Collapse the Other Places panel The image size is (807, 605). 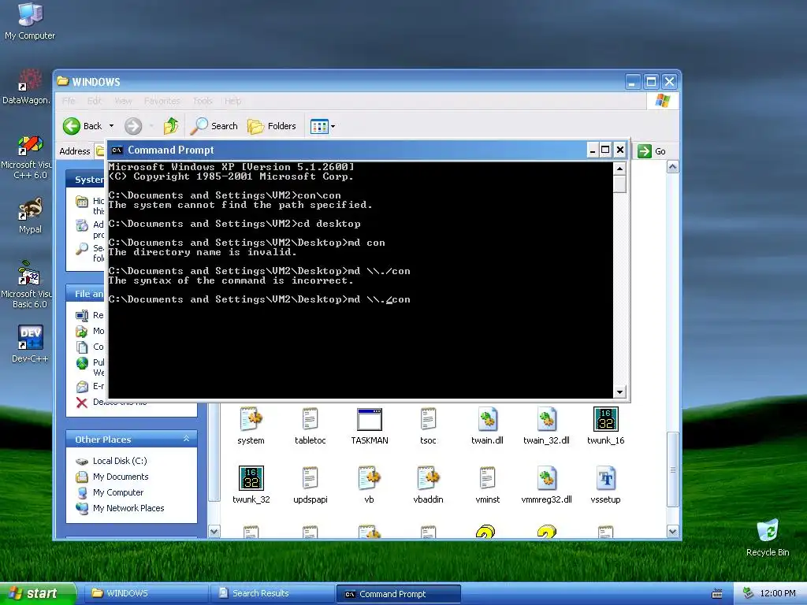tap(186, 439)
